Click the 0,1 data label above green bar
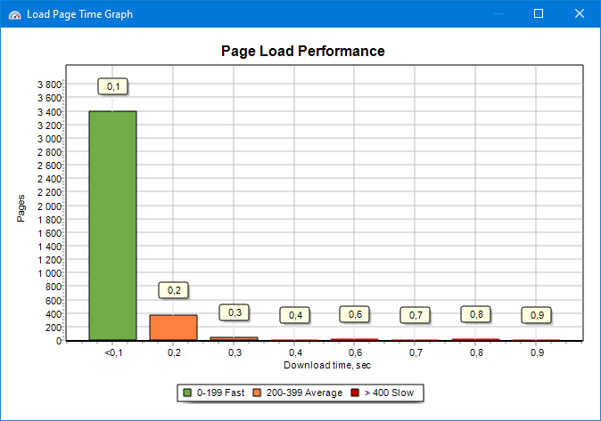The image size is (601, 421). click(112, 86)
